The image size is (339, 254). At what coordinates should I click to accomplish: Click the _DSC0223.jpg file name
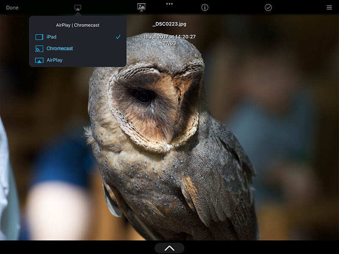169,24
